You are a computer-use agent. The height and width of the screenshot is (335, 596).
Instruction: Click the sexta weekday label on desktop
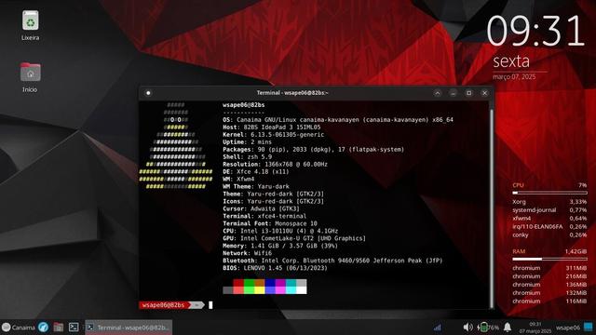pos(511,61)
